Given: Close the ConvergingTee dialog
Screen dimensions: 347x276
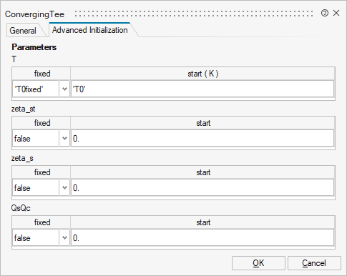Looking at the screenshot, I should pos(336,13).
